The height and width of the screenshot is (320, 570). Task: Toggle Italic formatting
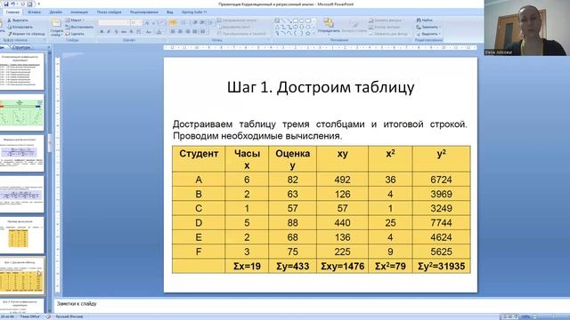click(109, 32)
